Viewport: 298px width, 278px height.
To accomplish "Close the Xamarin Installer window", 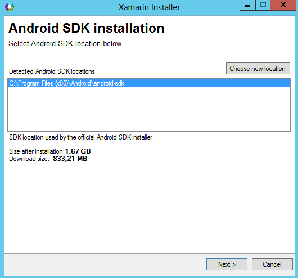I will 283,5.
